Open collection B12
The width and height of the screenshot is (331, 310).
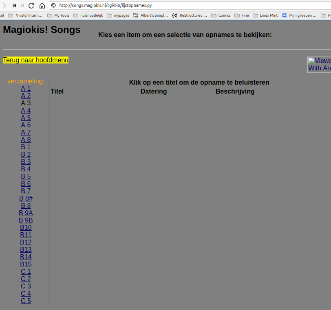26,242
